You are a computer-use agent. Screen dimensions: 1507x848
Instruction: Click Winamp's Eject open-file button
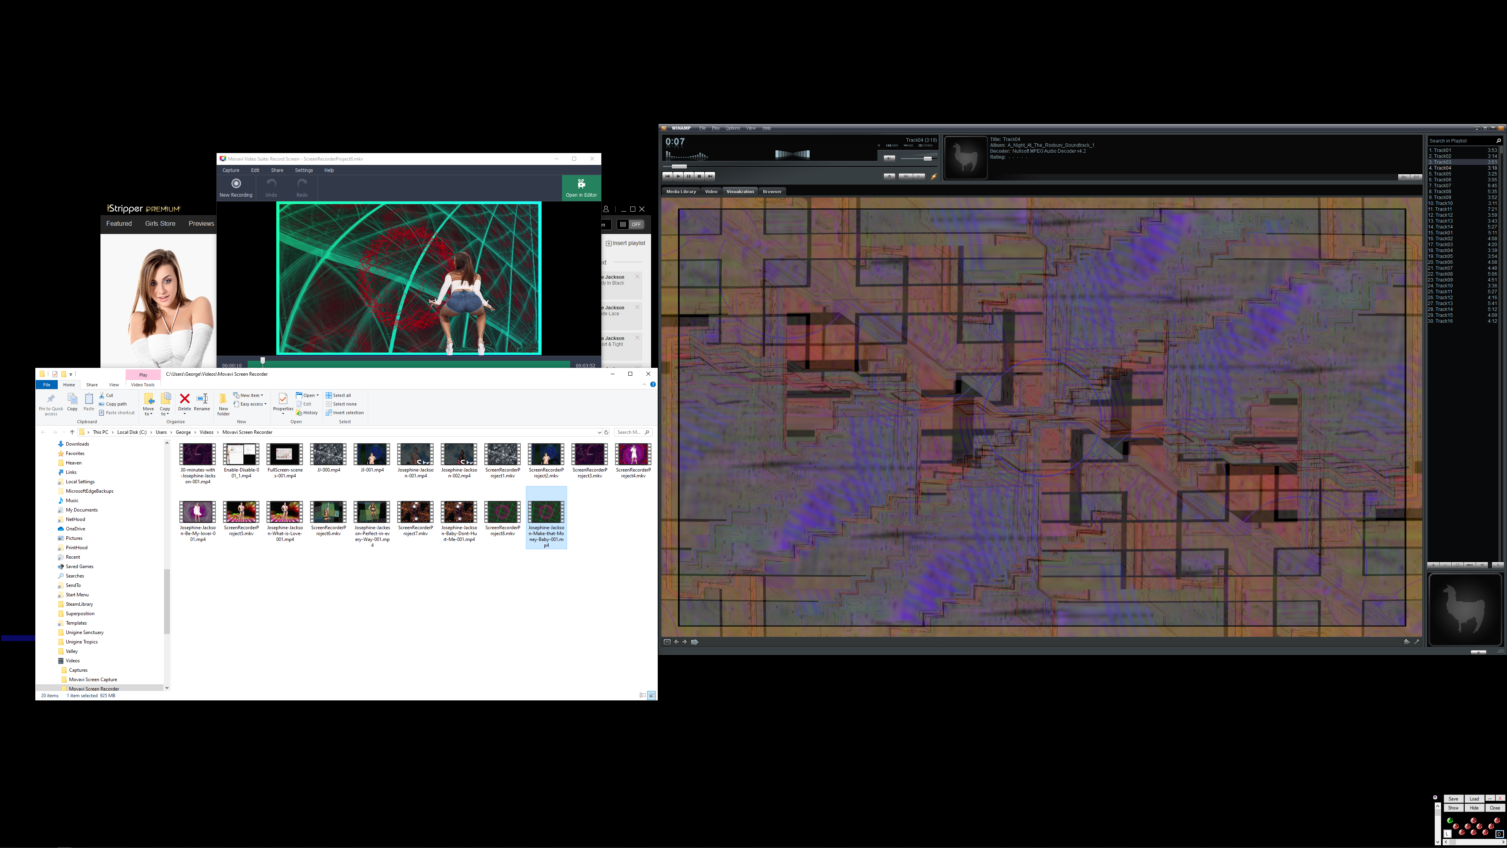click(x=889, y=176)
